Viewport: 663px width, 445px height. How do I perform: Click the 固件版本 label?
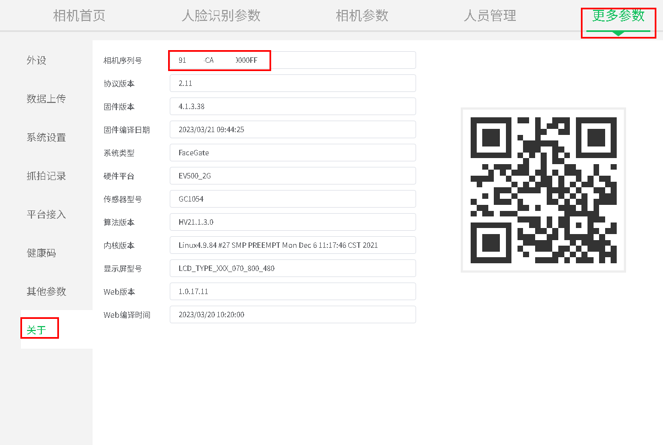point(119,106)
